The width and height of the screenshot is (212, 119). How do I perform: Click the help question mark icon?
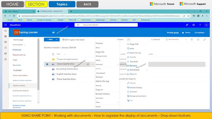click(x=200, y=25)
